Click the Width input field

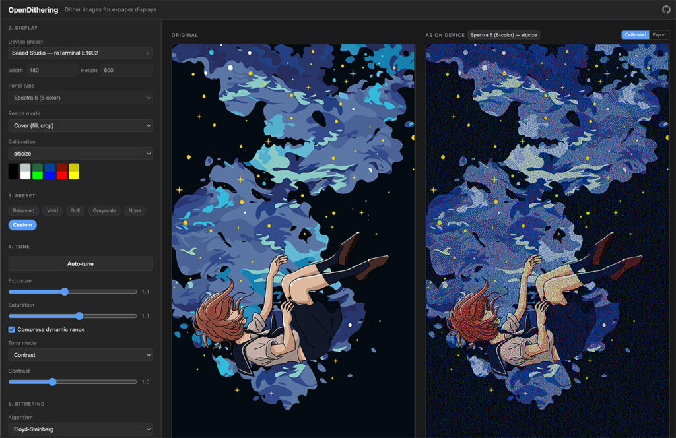pos(51,70)
